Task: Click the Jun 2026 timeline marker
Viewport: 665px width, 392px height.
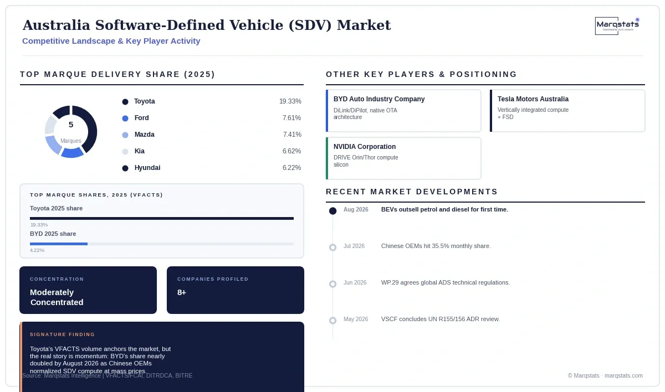Action: [x=332, y=284]
